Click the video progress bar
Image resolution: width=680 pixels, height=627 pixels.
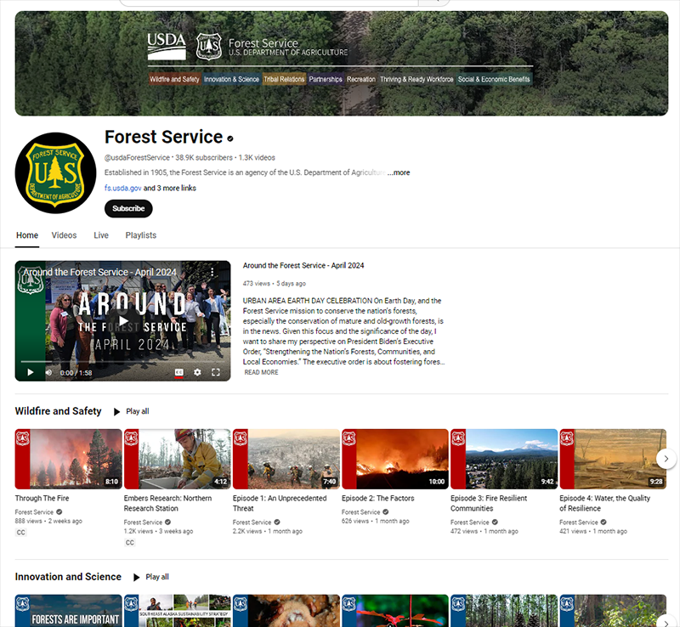[122, 363]
